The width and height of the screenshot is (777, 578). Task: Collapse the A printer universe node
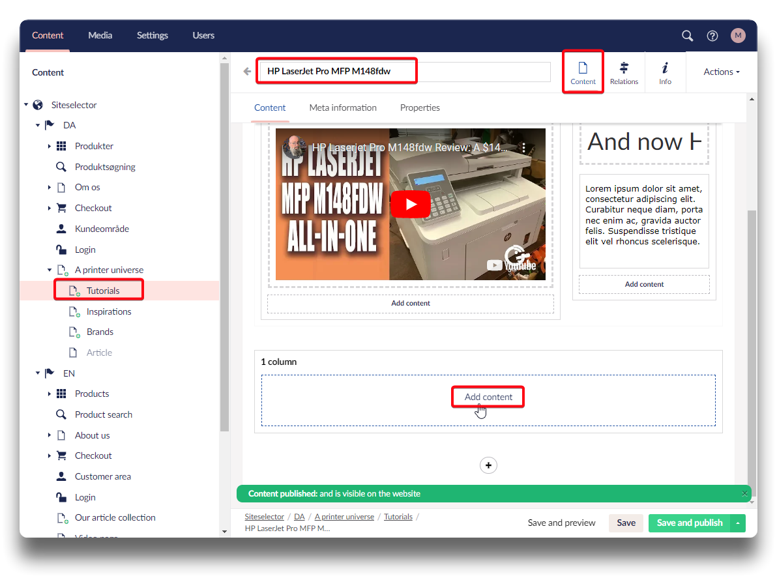[49, 270]
